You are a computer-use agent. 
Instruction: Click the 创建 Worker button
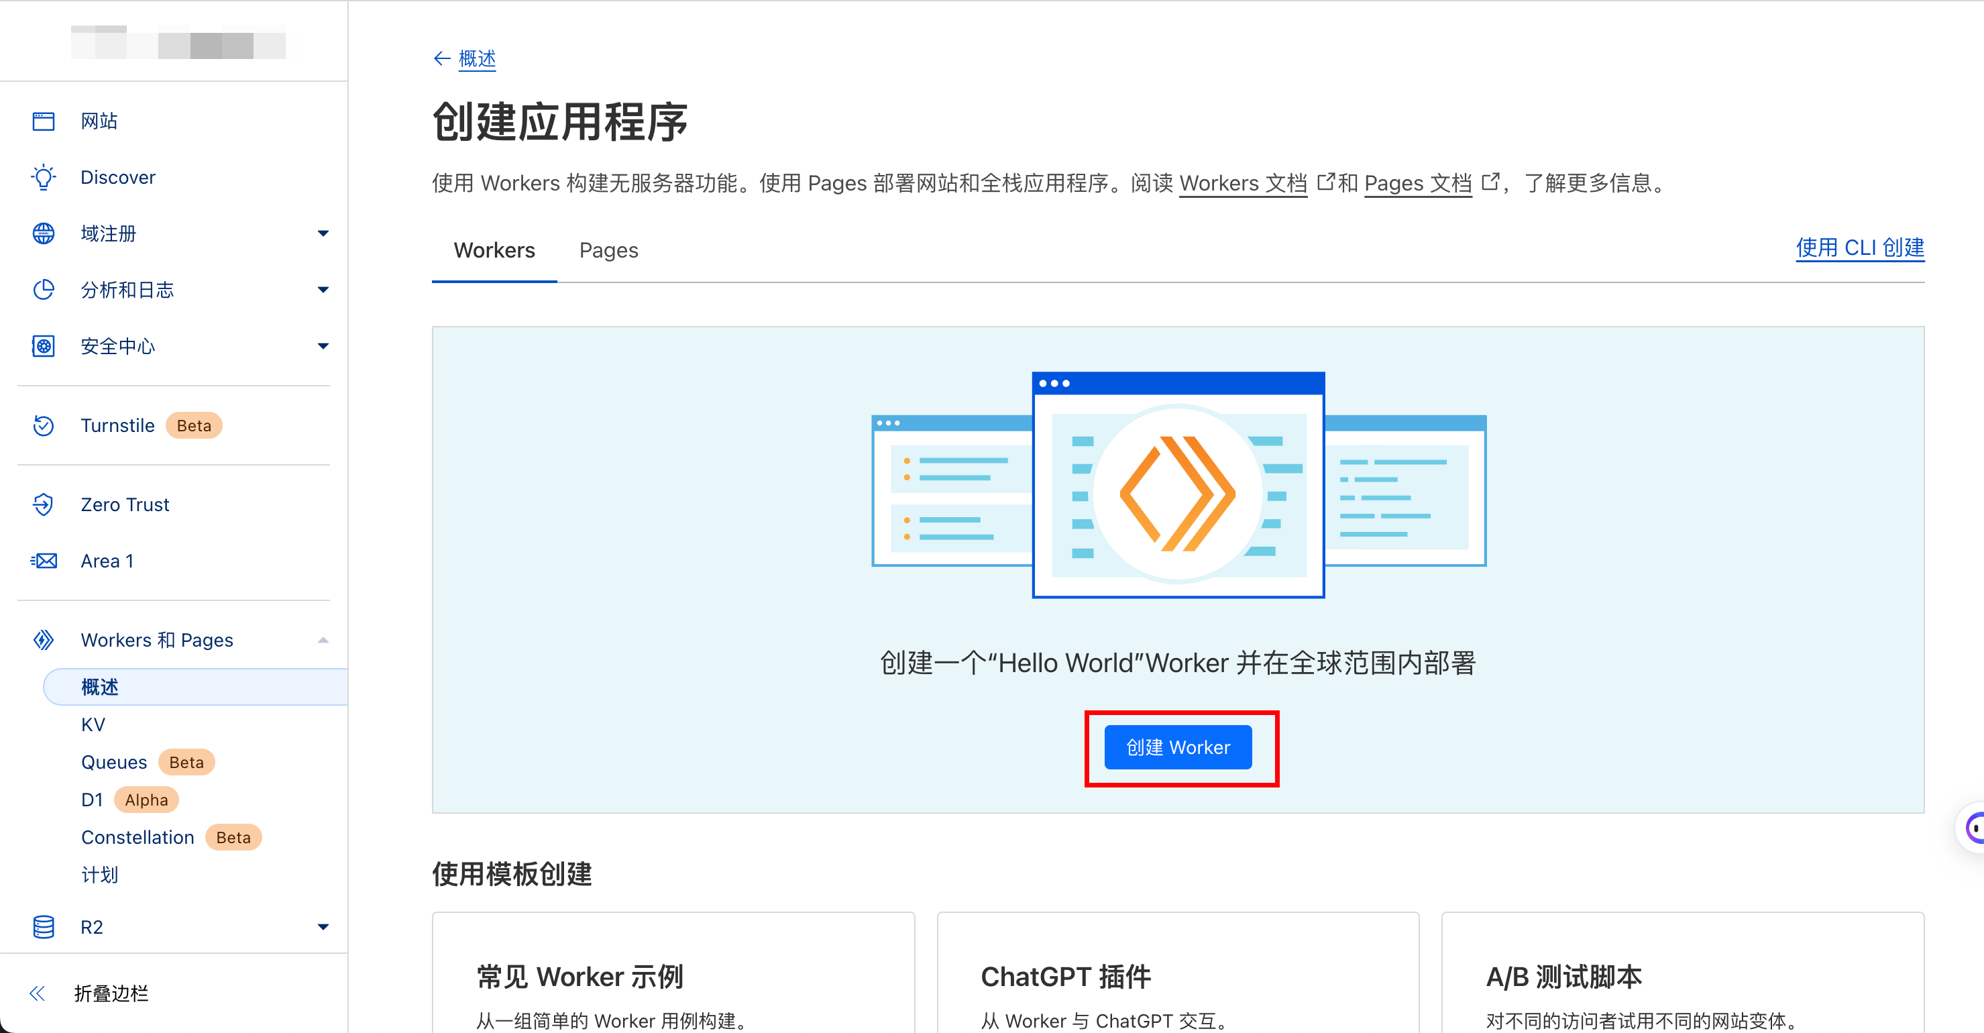[x=1178, y=747]
